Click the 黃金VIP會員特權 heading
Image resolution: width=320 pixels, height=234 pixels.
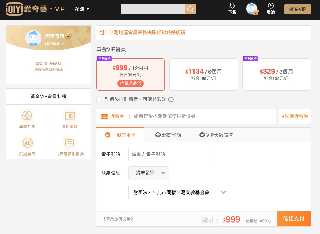(48, 97)
